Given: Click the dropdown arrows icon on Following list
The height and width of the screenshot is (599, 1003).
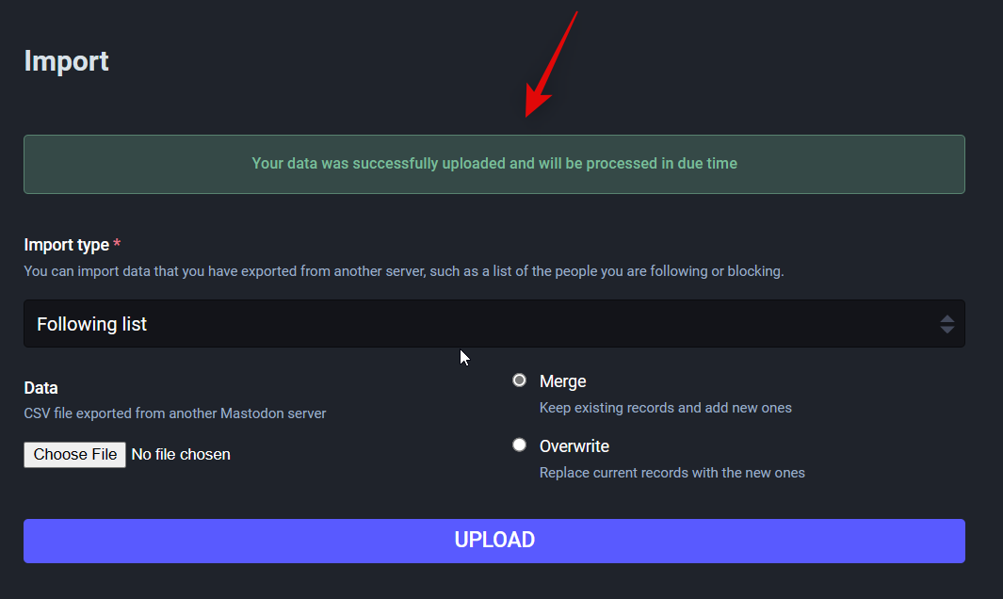Looking at the screenshot, I should [x=946, y=324].
